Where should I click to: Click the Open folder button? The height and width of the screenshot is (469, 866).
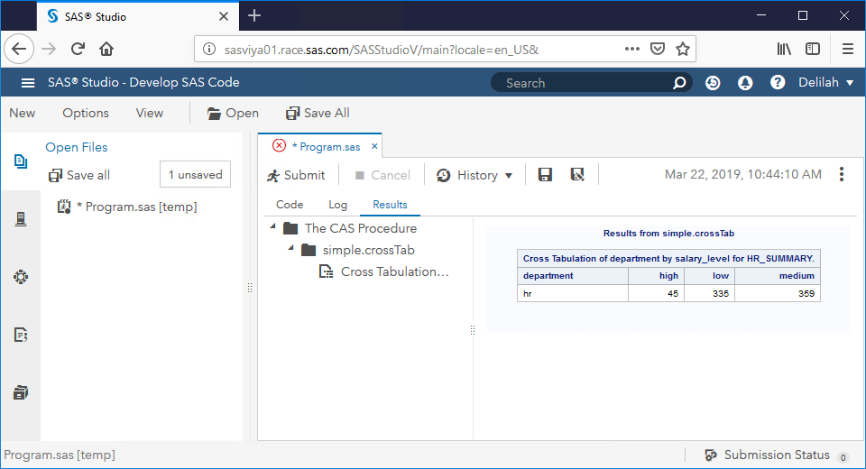233,114
